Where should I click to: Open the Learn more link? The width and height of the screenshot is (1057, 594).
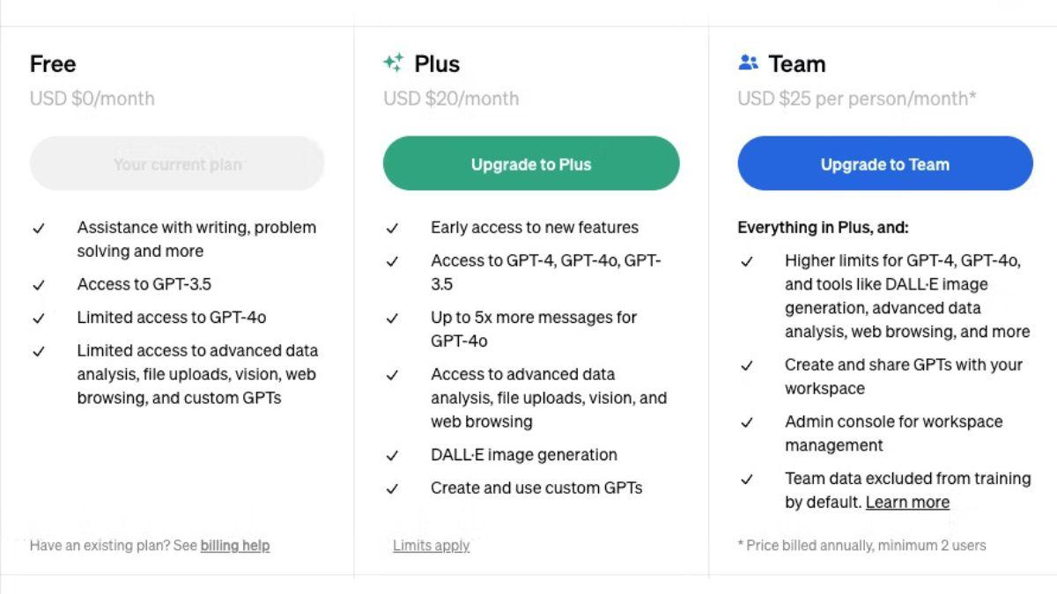click(x=907, y=502)
